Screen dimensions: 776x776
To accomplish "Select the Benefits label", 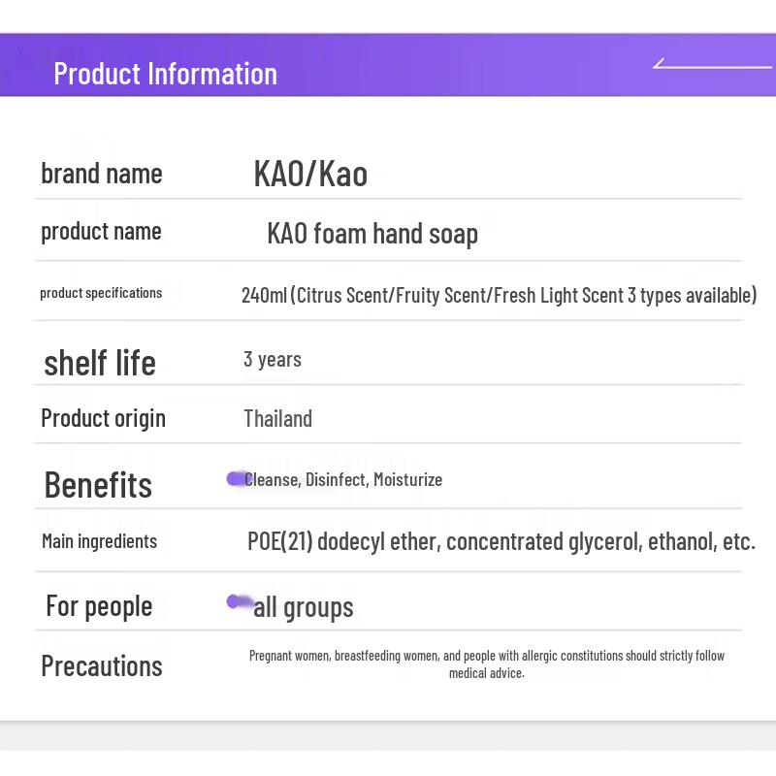I will (98, 484).
